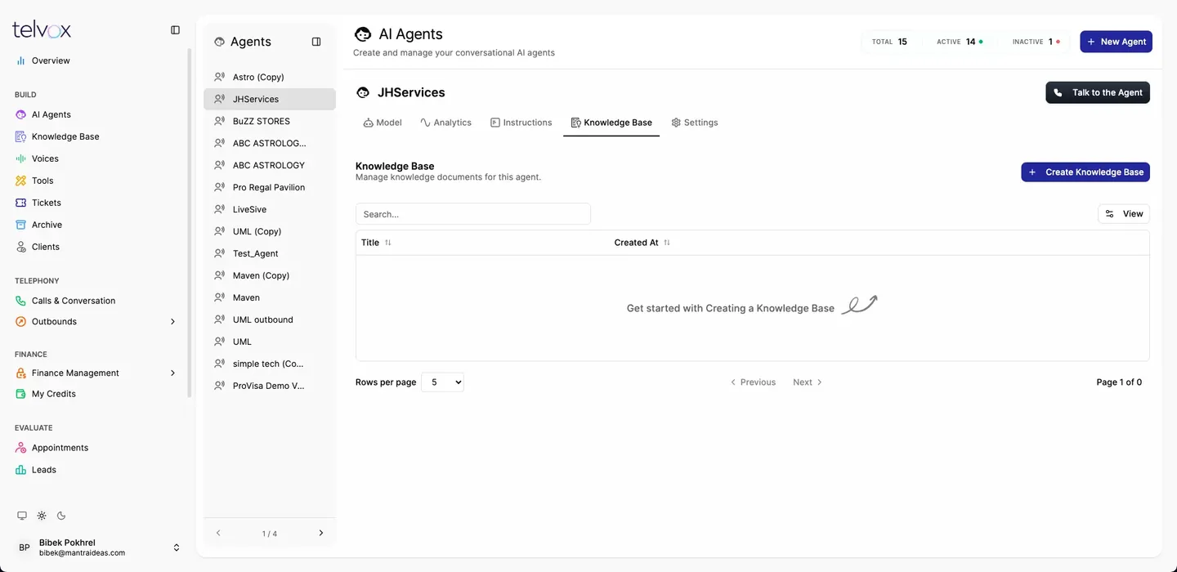Click the Active agents count badge
The height and width of the screenshot is (572, 1177).
pos(960,42)
